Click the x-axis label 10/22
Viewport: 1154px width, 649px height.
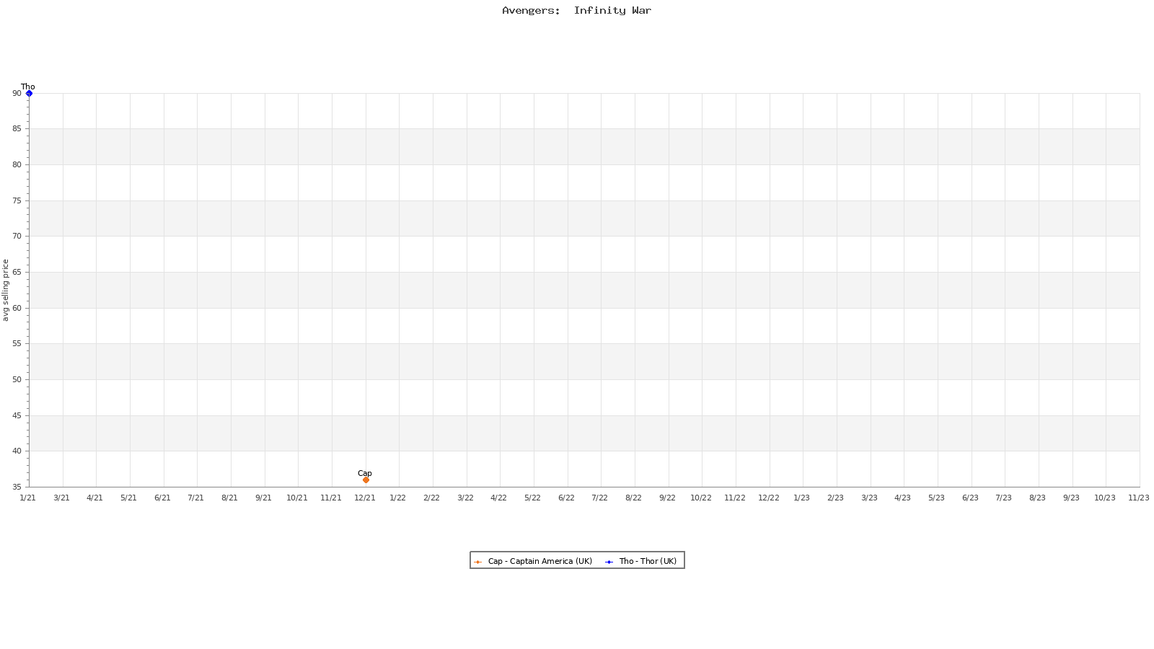click(701, 498)
